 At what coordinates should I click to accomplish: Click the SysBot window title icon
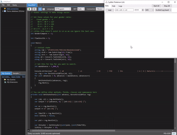pos(106,2)
